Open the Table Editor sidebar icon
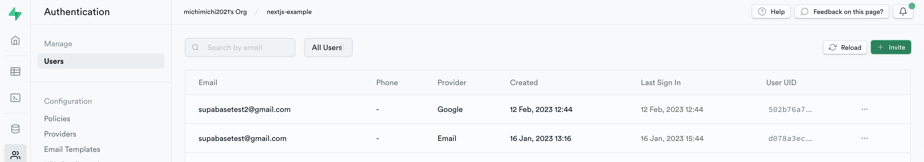 pyautogui.click(x=15, y=71)
